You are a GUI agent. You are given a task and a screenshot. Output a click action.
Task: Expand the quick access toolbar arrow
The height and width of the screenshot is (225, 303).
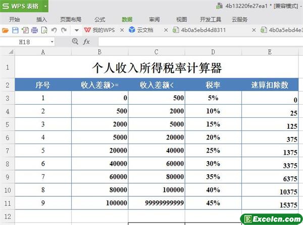click(77, 30)
